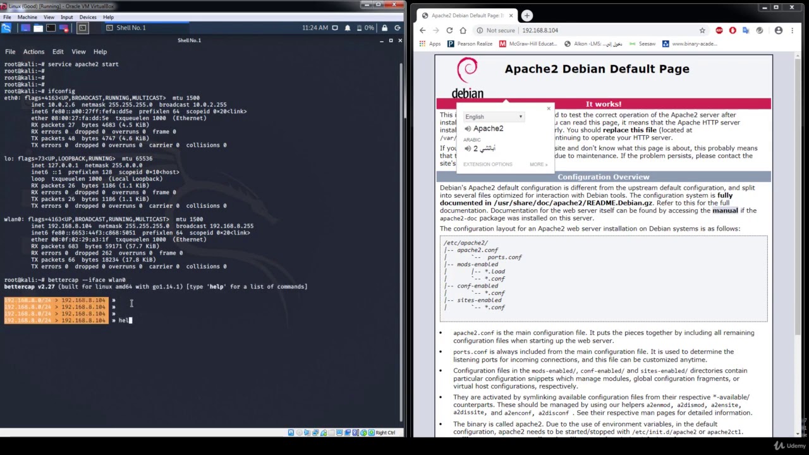Screen dimensions: 809x455
Task: Reload the Apache2 page in Chrome
Action: click(449, 30)
